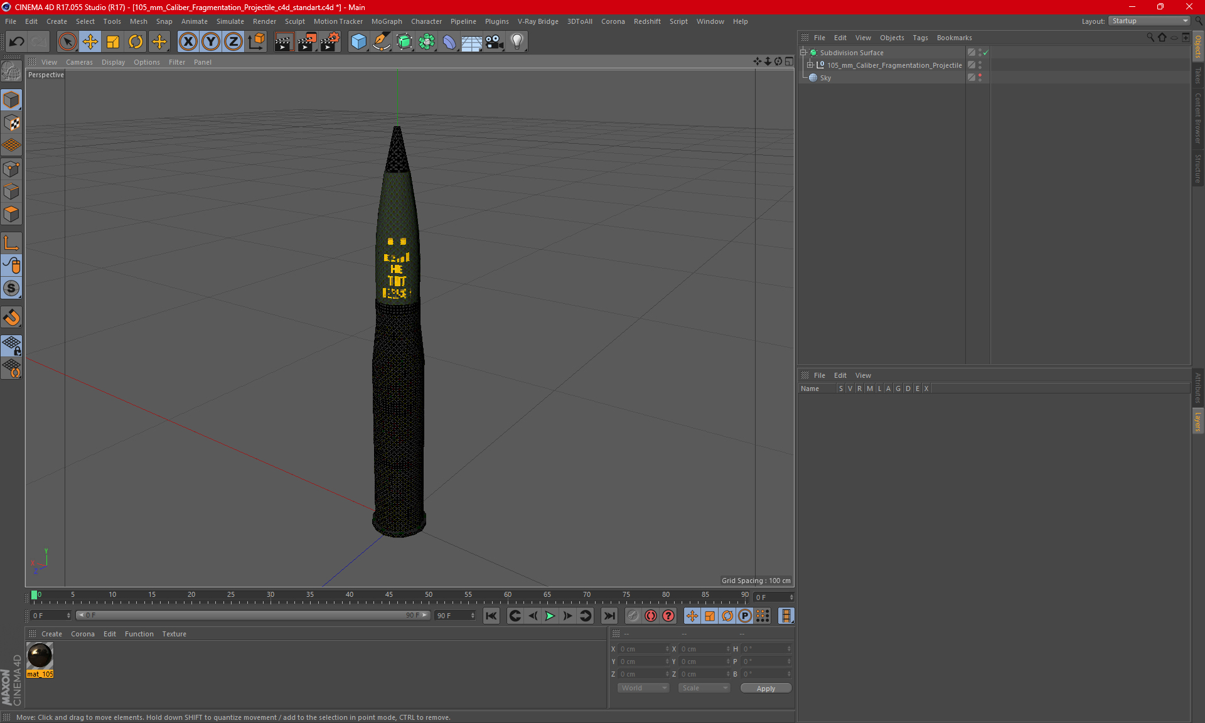Toggle the Y axis lock
The height and width of the screenshot is (723, 1205).
coord(211,42)
